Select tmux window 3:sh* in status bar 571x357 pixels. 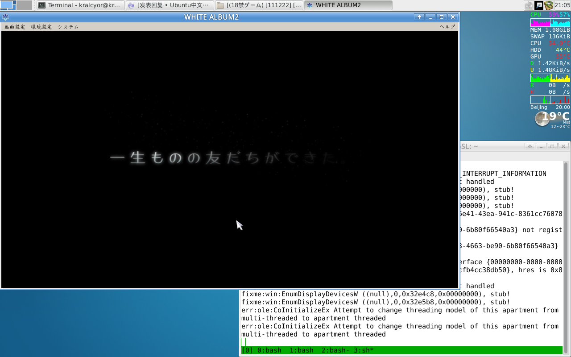(364, 350)
